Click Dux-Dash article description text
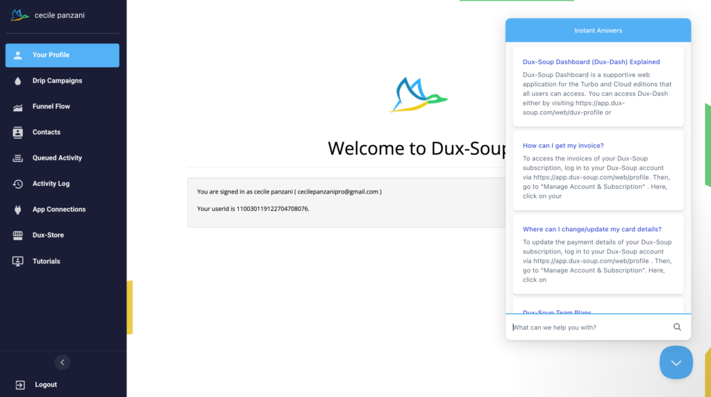 596,94
